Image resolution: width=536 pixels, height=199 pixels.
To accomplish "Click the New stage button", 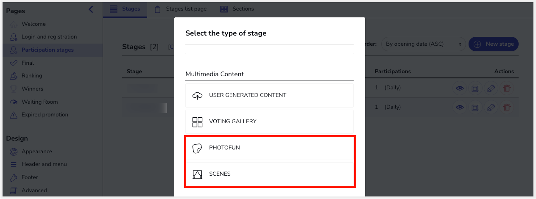I will pyautogui.click(x=493, y=44).
